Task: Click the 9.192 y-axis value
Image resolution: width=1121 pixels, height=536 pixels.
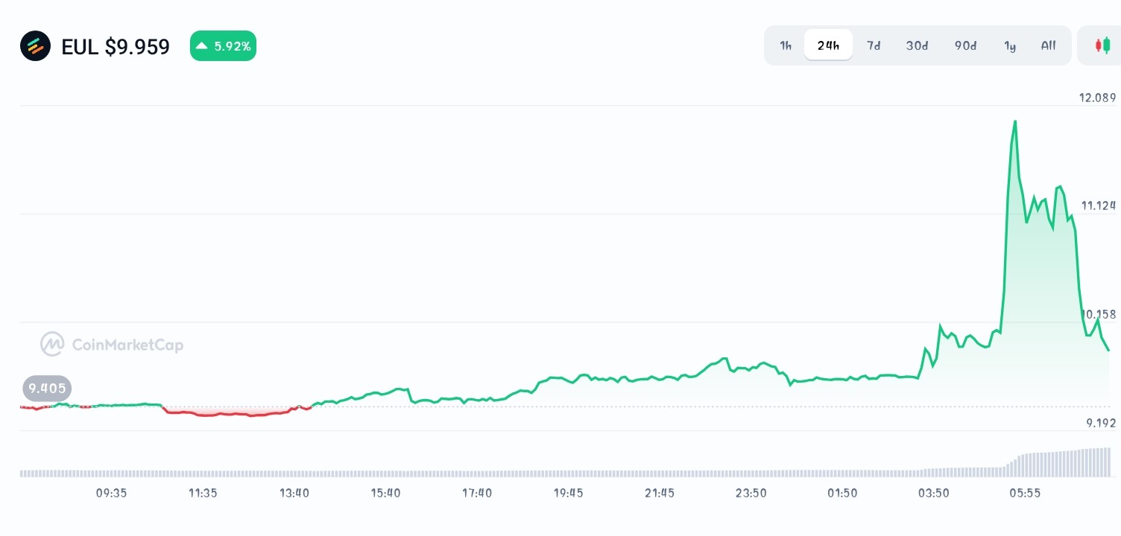Action: (x=1100, y=423)
